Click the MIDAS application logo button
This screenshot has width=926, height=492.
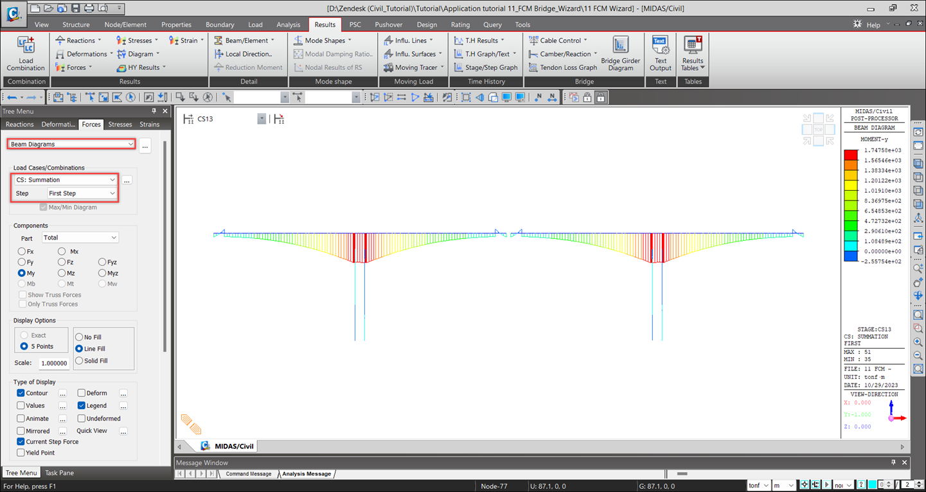pos(13,14)
